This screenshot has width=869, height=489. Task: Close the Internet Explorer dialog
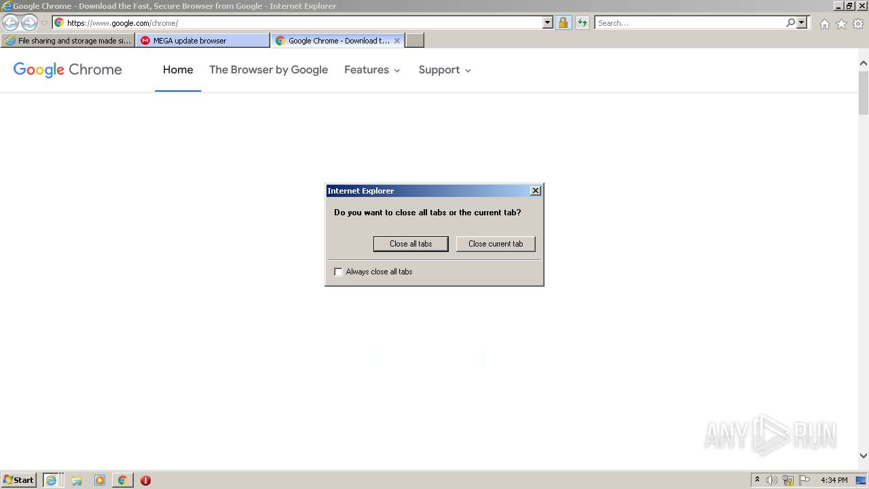point(535,191)
